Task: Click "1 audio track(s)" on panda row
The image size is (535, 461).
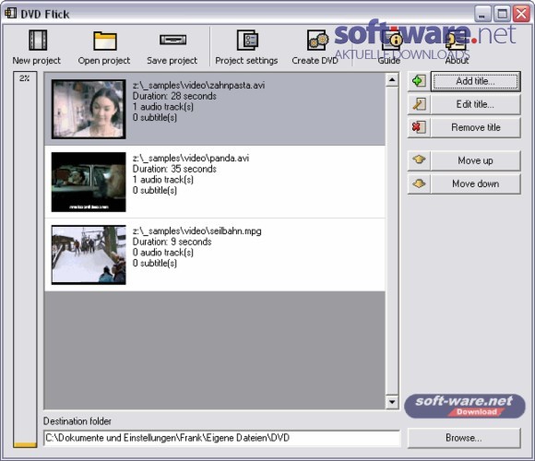Action: [162, 180]
